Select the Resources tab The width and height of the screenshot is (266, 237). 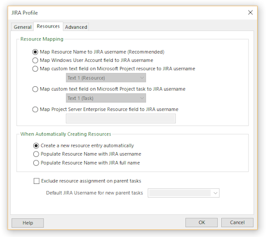pos(48,26)
